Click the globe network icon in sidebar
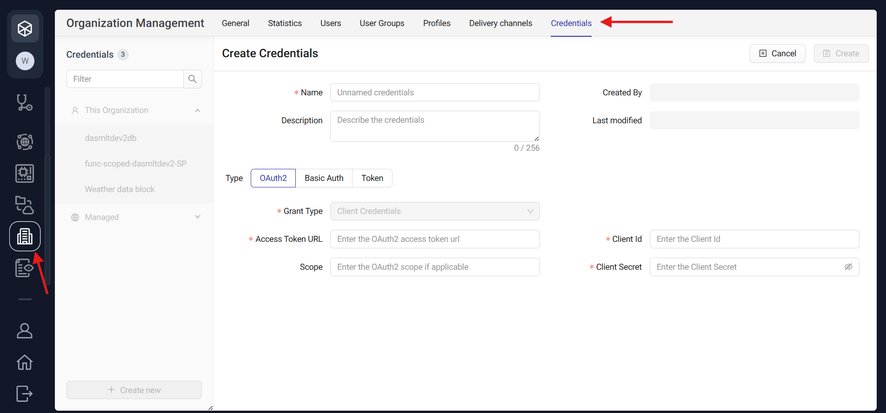 tap(25, 142)
